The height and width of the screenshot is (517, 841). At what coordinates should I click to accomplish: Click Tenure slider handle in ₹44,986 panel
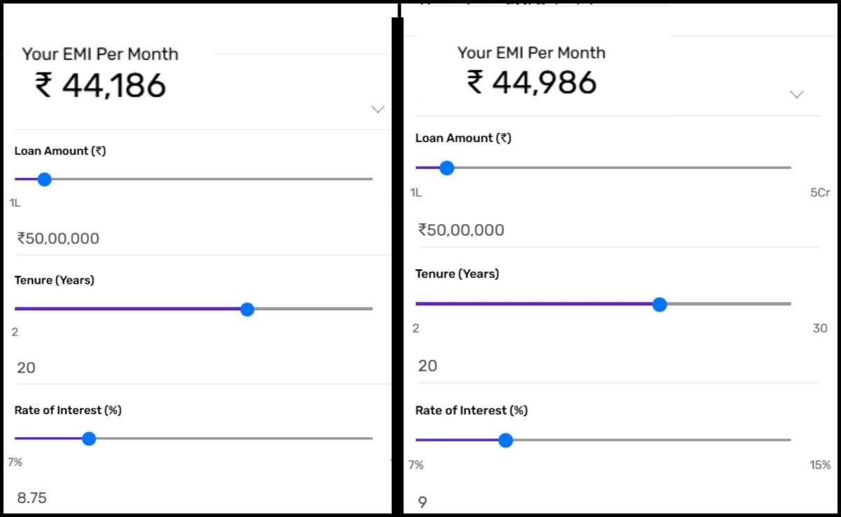[659, 304]
